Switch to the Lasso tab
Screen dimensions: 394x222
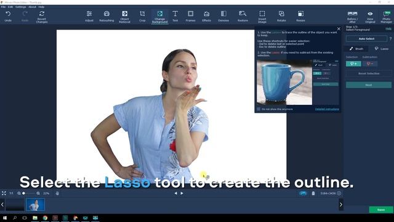[x=382, y=49]
